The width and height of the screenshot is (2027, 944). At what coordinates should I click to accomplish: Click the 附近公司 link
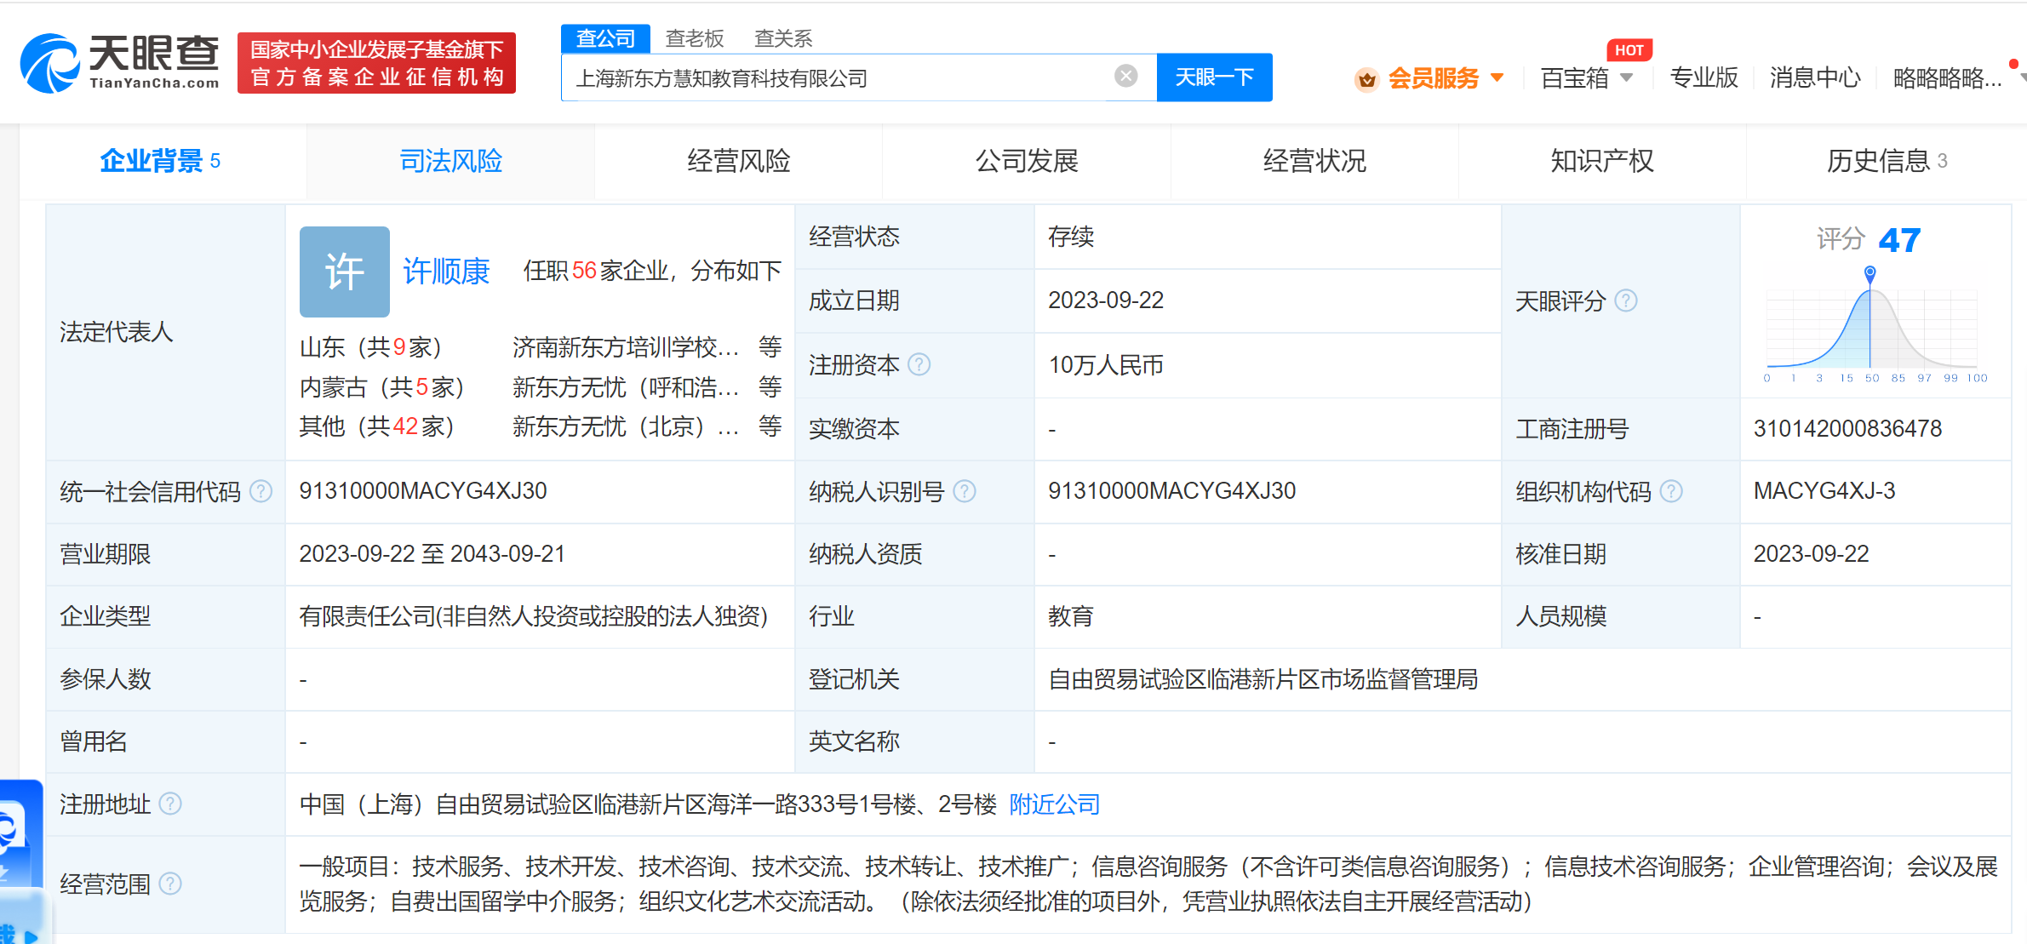pyautogui.click(x=1054, y=804)
